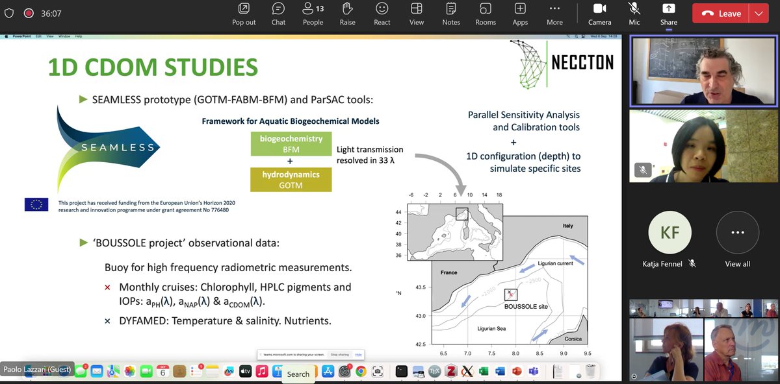The image size is (780, 384).
Task: Open the TeX app from the Dock
Action: pyautogui.click(x=434, y=371)
